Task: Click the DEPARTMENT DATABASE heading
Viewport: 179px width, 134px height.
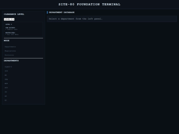Action: (62, 12)
